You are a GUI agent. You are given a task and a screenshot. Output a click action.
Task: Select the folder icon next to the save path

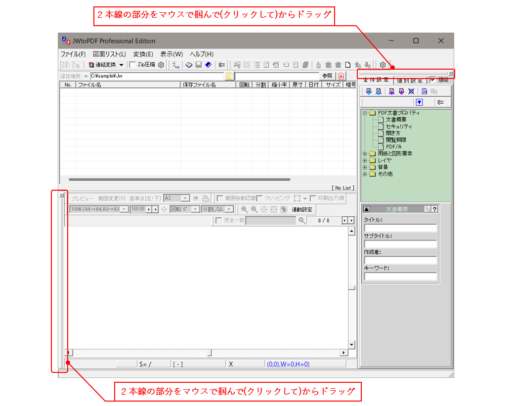(229, 76)
